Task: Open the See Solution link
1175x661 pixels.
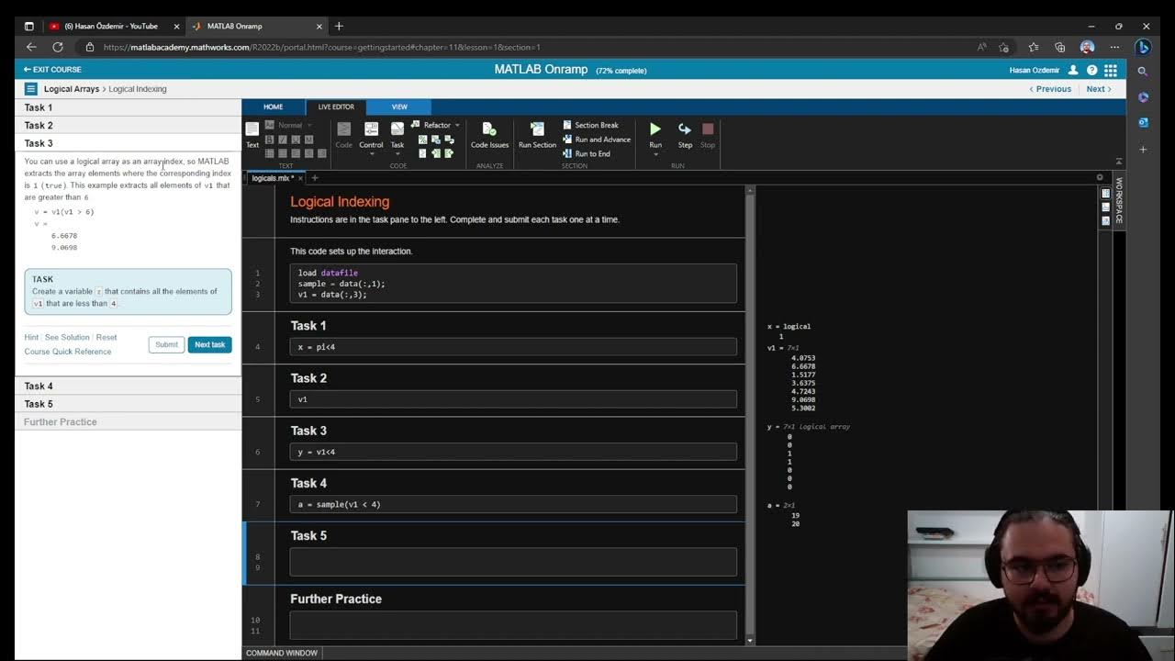Action: click(x=67, y=337)
